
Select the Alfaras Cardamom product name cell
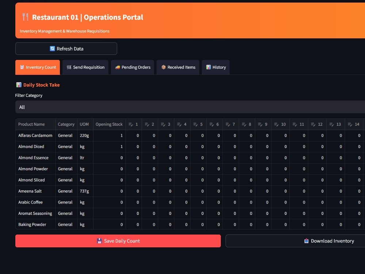[36, 136]
